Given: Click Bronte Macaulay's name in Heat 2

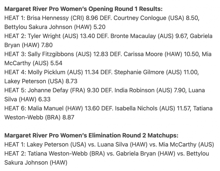Looking at the screenshot, I should [133, 36].
